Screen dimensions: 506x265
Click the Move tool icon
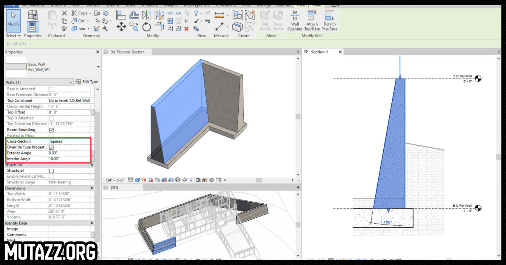(121, 27)
